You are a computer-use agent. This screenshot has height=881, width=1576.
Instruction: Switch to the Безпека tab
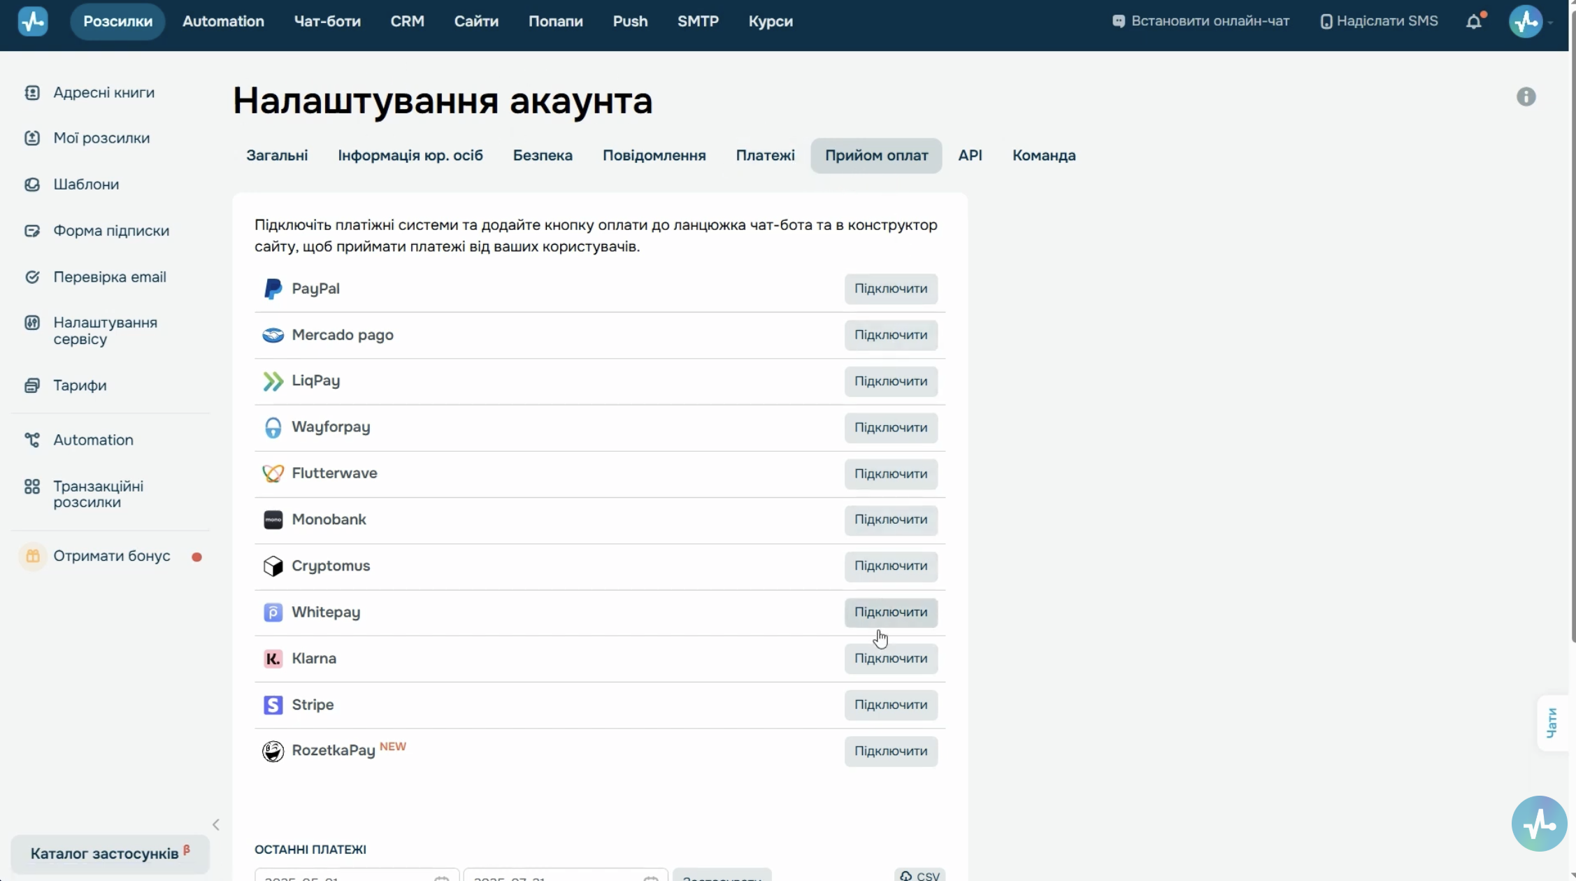point(543,155)
